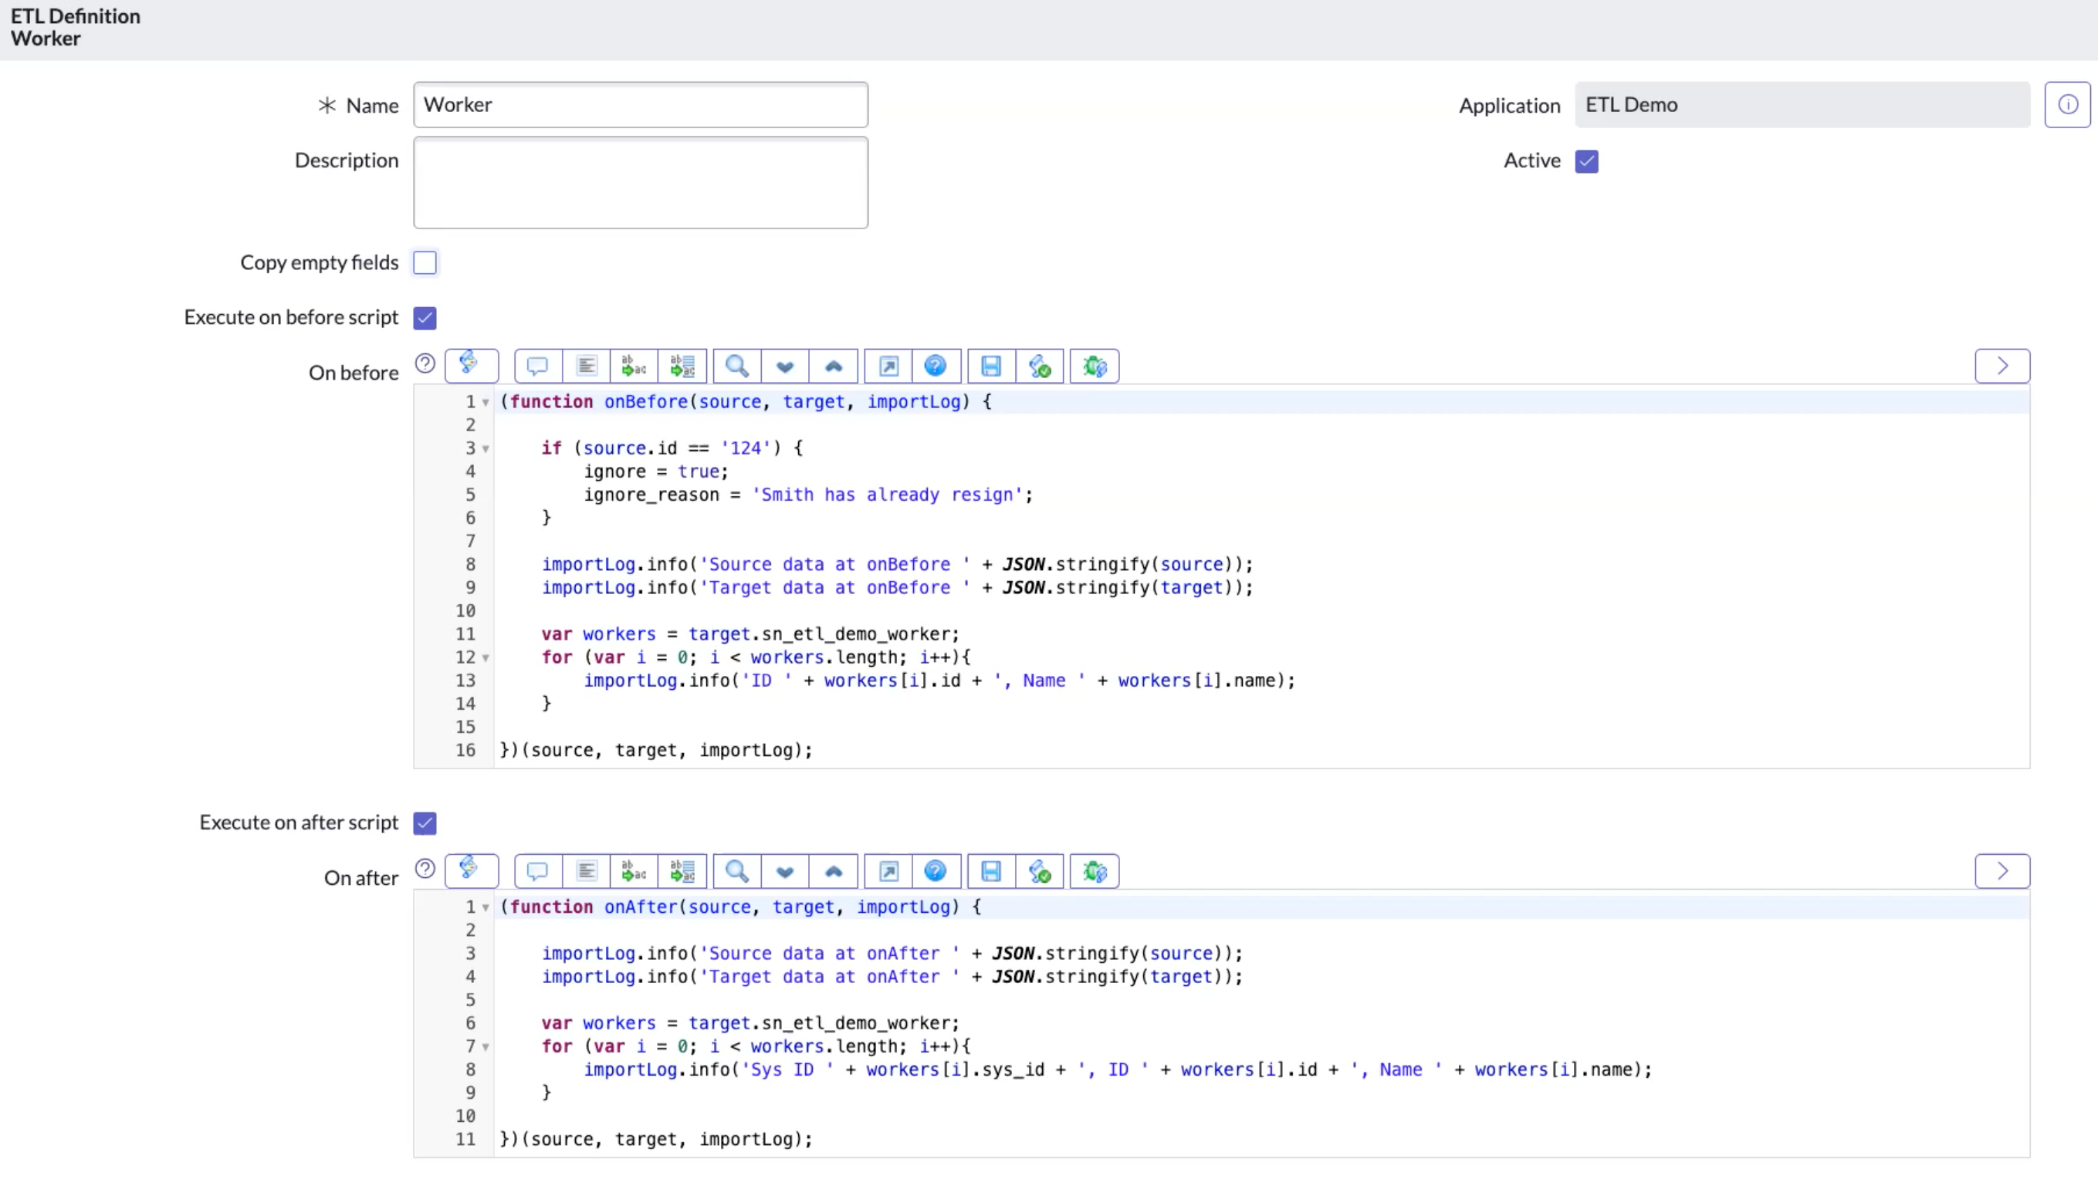
Task: Open editor help in On before toolbar
Action: click(936, 367)
